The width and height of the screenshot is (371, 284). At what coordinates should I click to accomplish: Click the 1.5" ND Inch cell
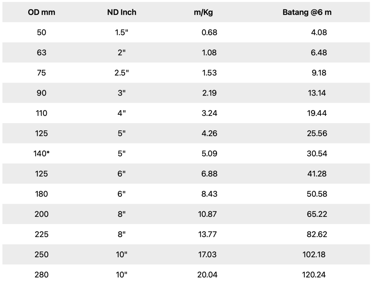tap(122, 32)
